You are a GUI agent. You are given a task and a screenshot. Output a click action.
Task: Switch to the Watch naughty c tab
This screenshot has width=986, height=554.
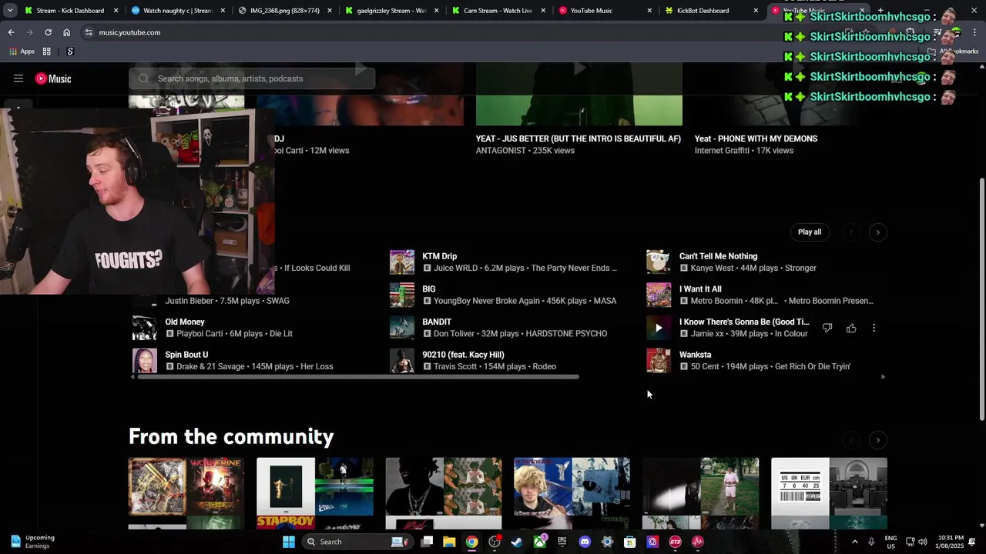click(177, 11)
